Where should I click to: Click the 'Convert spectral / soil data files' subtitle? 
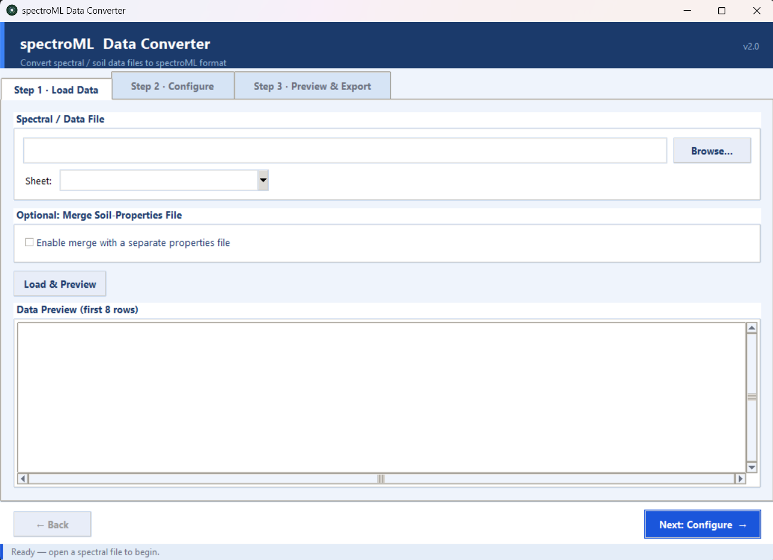point(123,63)
